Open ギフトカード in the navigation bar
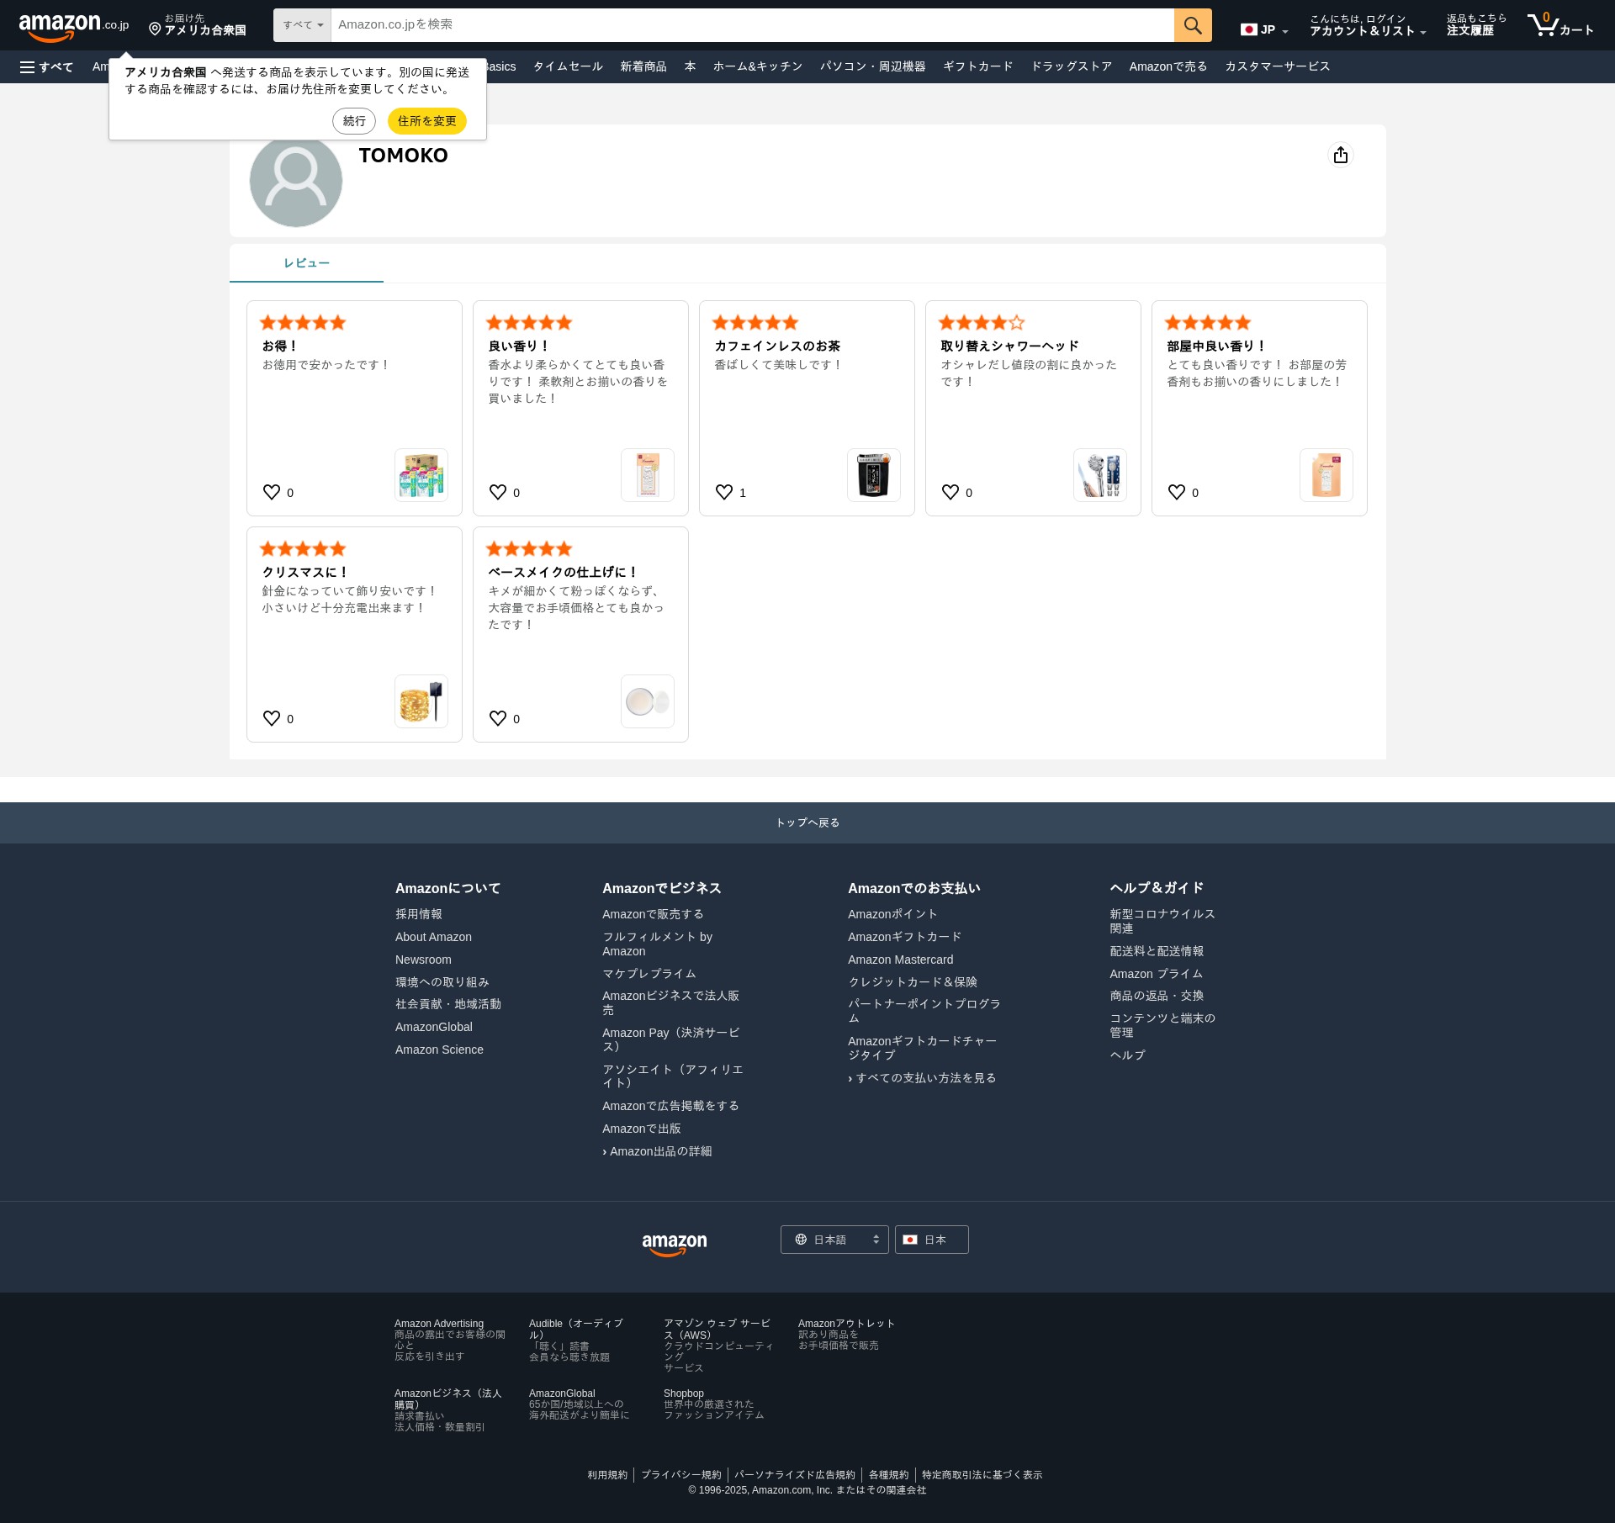The width and height of the screenshot is (1615, 1523). click(x=977, y=66)
